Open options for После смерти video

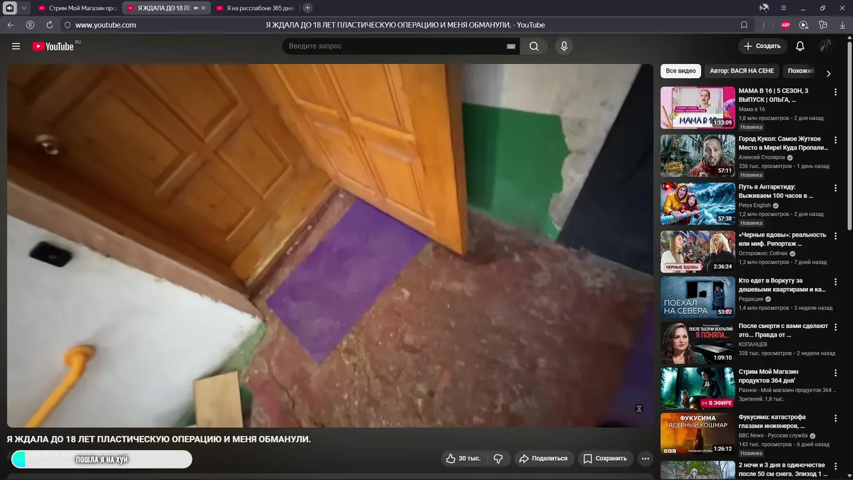[836, 327]
